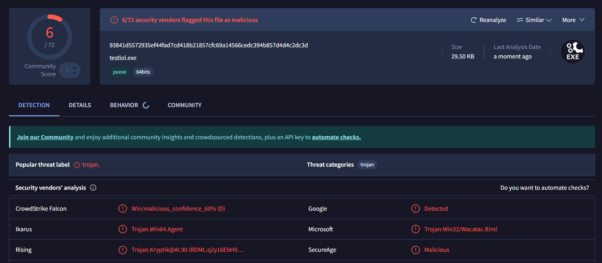Viewport: 602px width, 263px height.
Task: Open the BEHAVIOR tab
Action: (x=124, y=105)
